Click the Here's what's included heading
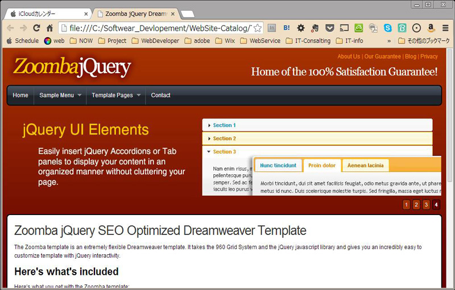455x290 pixels. tap(67, 271)
